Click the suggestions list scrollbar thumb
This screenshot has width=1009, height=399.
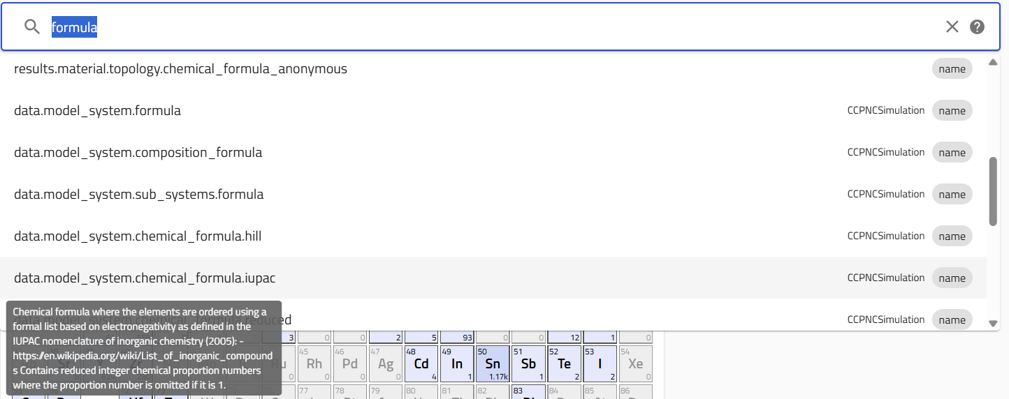[993, 191]
